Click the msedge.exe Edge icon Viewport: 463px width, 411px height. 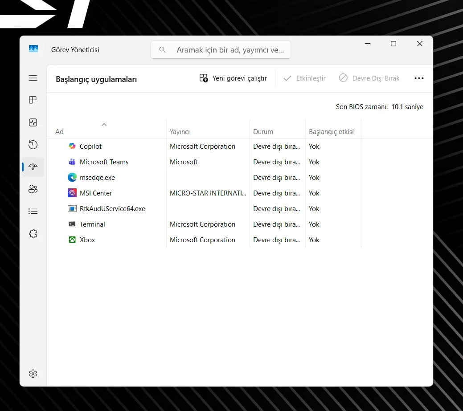click(x=72, y=177)
